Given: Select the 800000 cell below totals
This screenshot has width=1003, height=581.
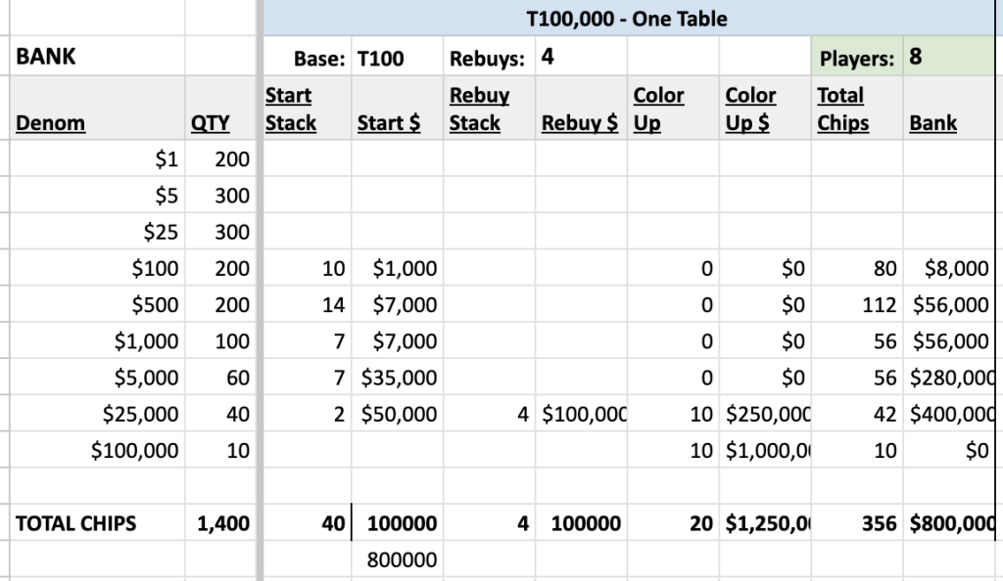Looking at the screenshot, I should [x=397, y=559].
